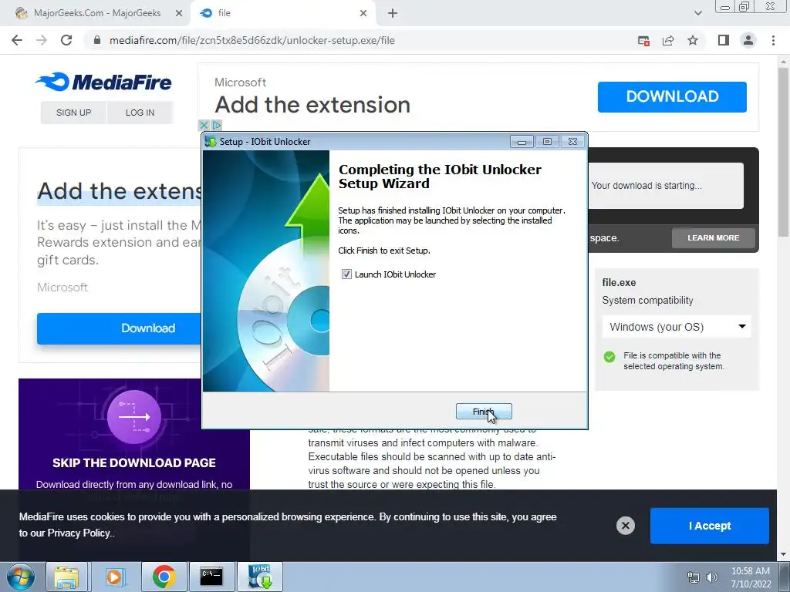The image size is (790, 592).
Task: Click the network tray icon
Action: tap(694, 577)
